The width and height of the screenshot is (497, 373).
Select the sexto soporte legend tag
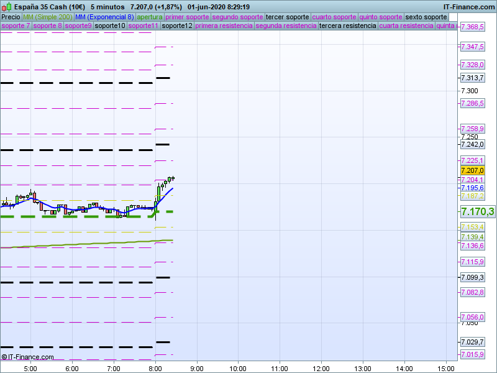pos(431,17)
